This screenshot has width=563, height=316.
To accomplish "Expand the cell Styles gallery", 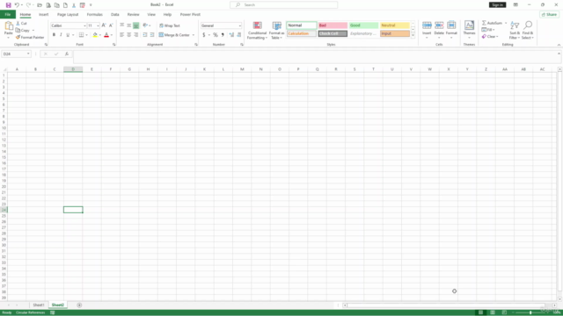I will click(413, 35).
